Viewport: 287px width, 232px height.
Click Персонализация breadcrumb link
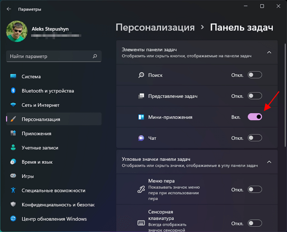155,27
